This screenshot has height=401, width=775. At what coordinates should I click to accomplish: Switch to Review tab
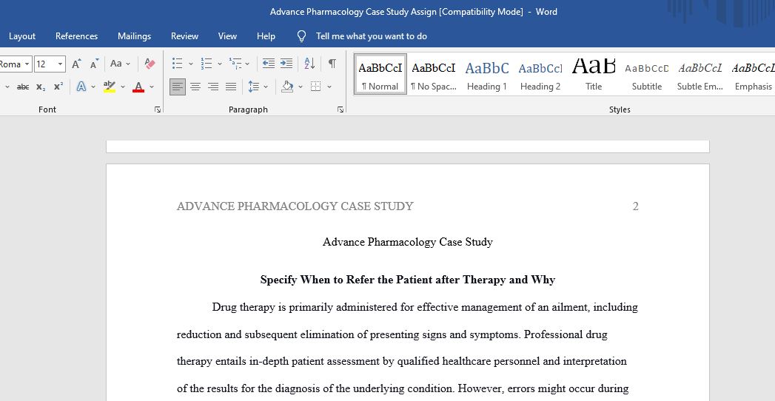(x=184, y=36)
